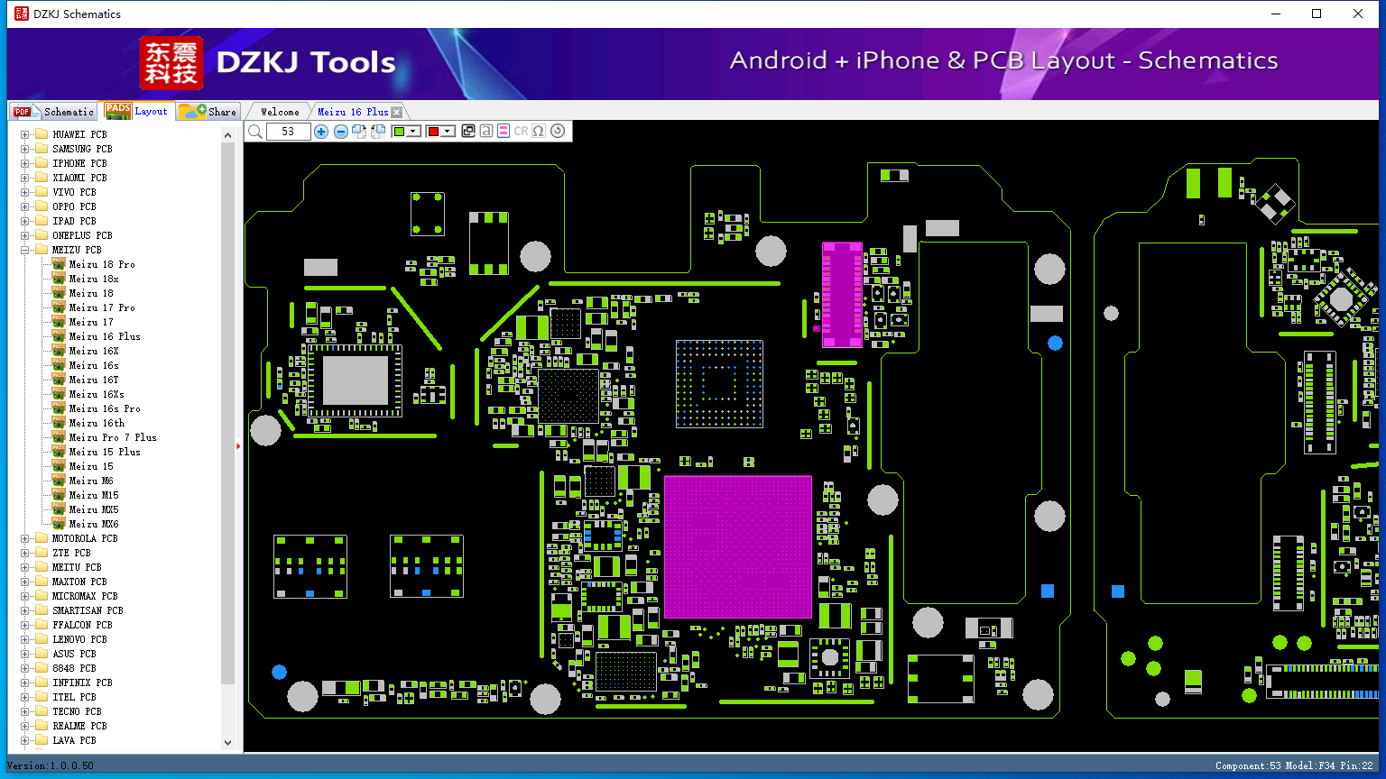1386x779 pixels.
Task: Expand the HUAWEI PCB folder
Action: point(25,134)
